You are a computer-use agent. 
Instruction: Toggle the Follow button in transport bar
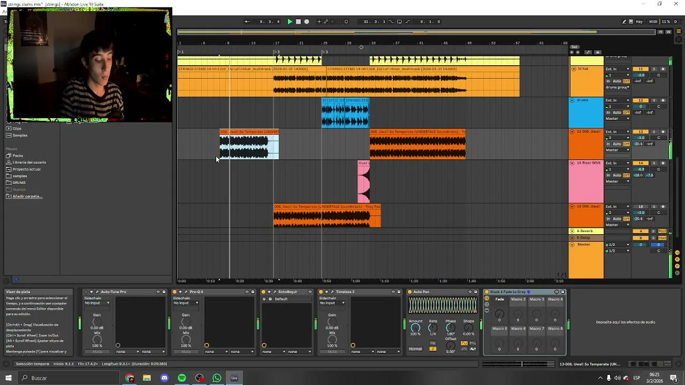[247, 22]
